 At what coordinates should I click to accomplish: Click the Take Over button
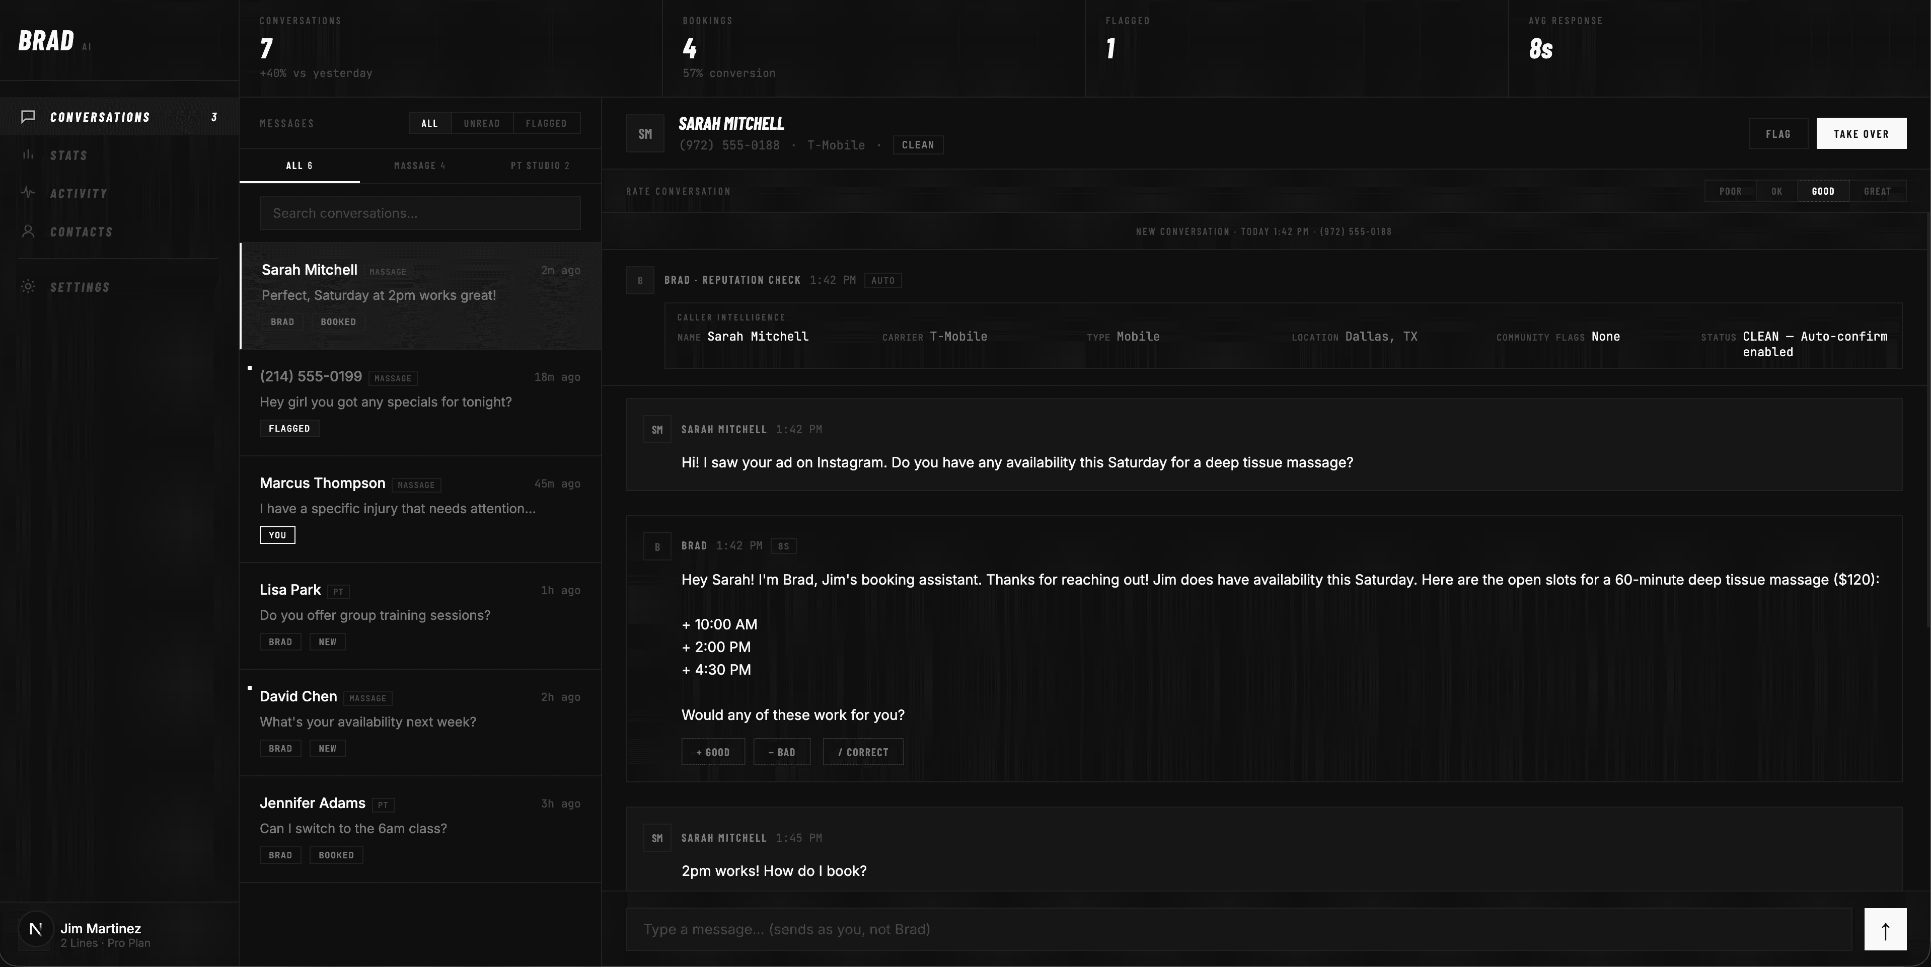point(1861,134)
